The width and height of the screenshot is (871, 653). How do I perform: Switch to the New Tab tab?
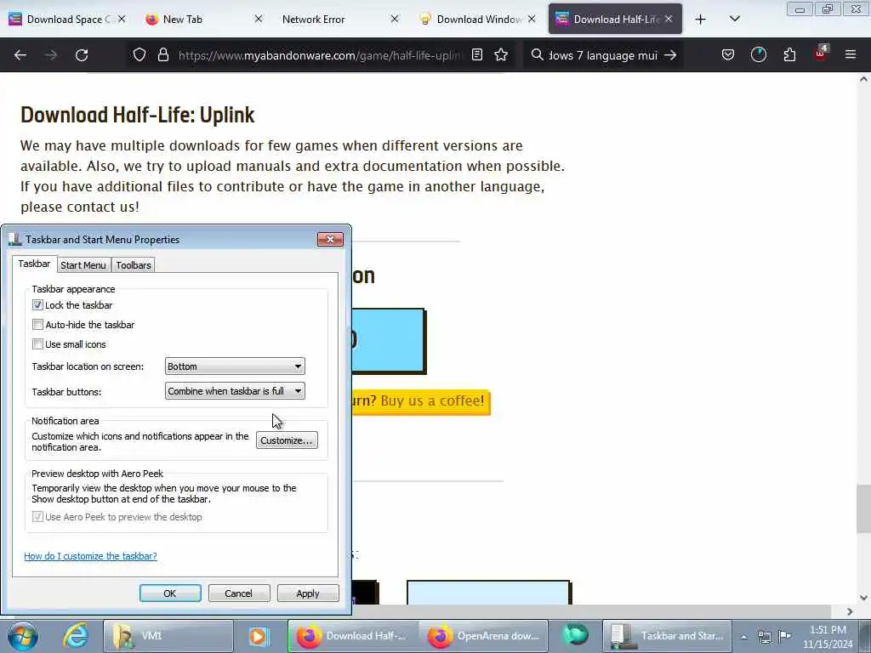tap(202, 19)
